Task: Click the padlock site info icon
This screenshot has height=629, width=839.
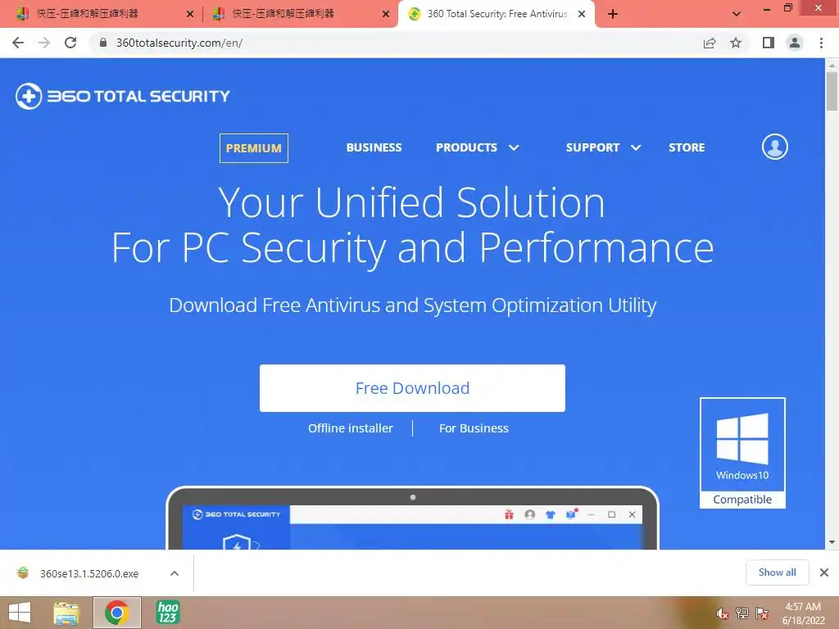Action: pyautogui.click(x=103, y=43)
